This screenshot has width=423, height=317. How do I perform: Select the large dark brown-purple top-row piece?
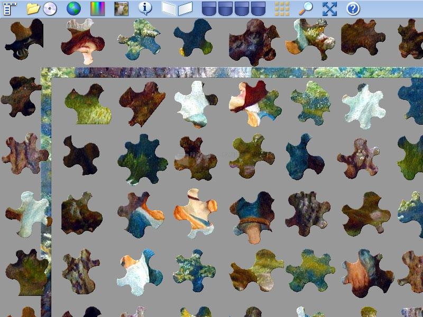254,42
